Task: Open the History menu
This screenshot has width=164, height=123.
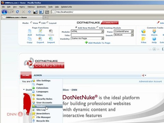Action: [x=22, y=7]
